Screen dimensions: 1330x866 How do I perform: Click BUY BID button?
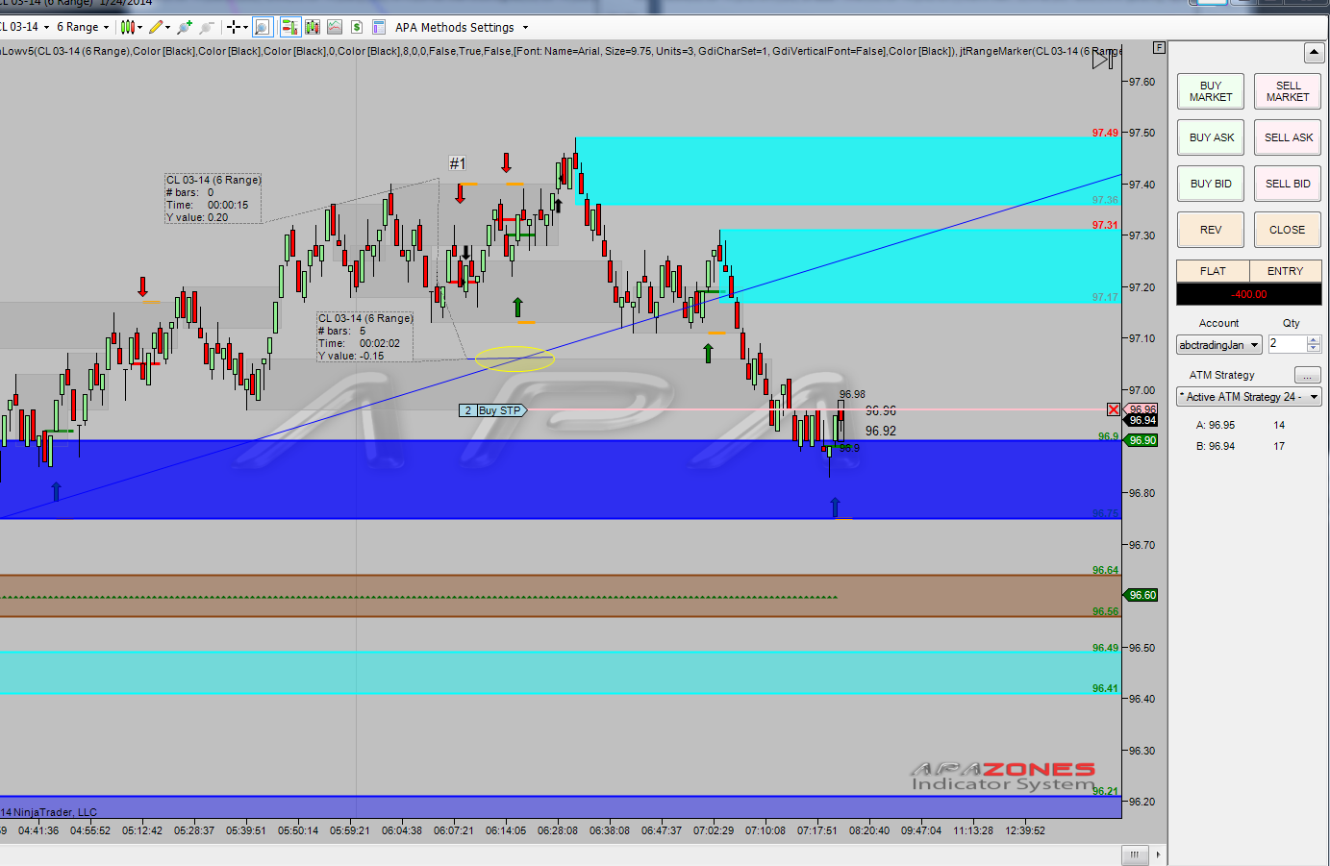pos(1211,184)
